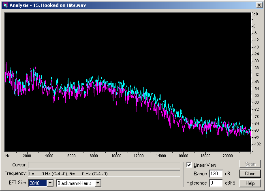The width and height of the screenshot is (265, 191).
Task: Click the Reference dBFS input field
Action: coord(216,183)
